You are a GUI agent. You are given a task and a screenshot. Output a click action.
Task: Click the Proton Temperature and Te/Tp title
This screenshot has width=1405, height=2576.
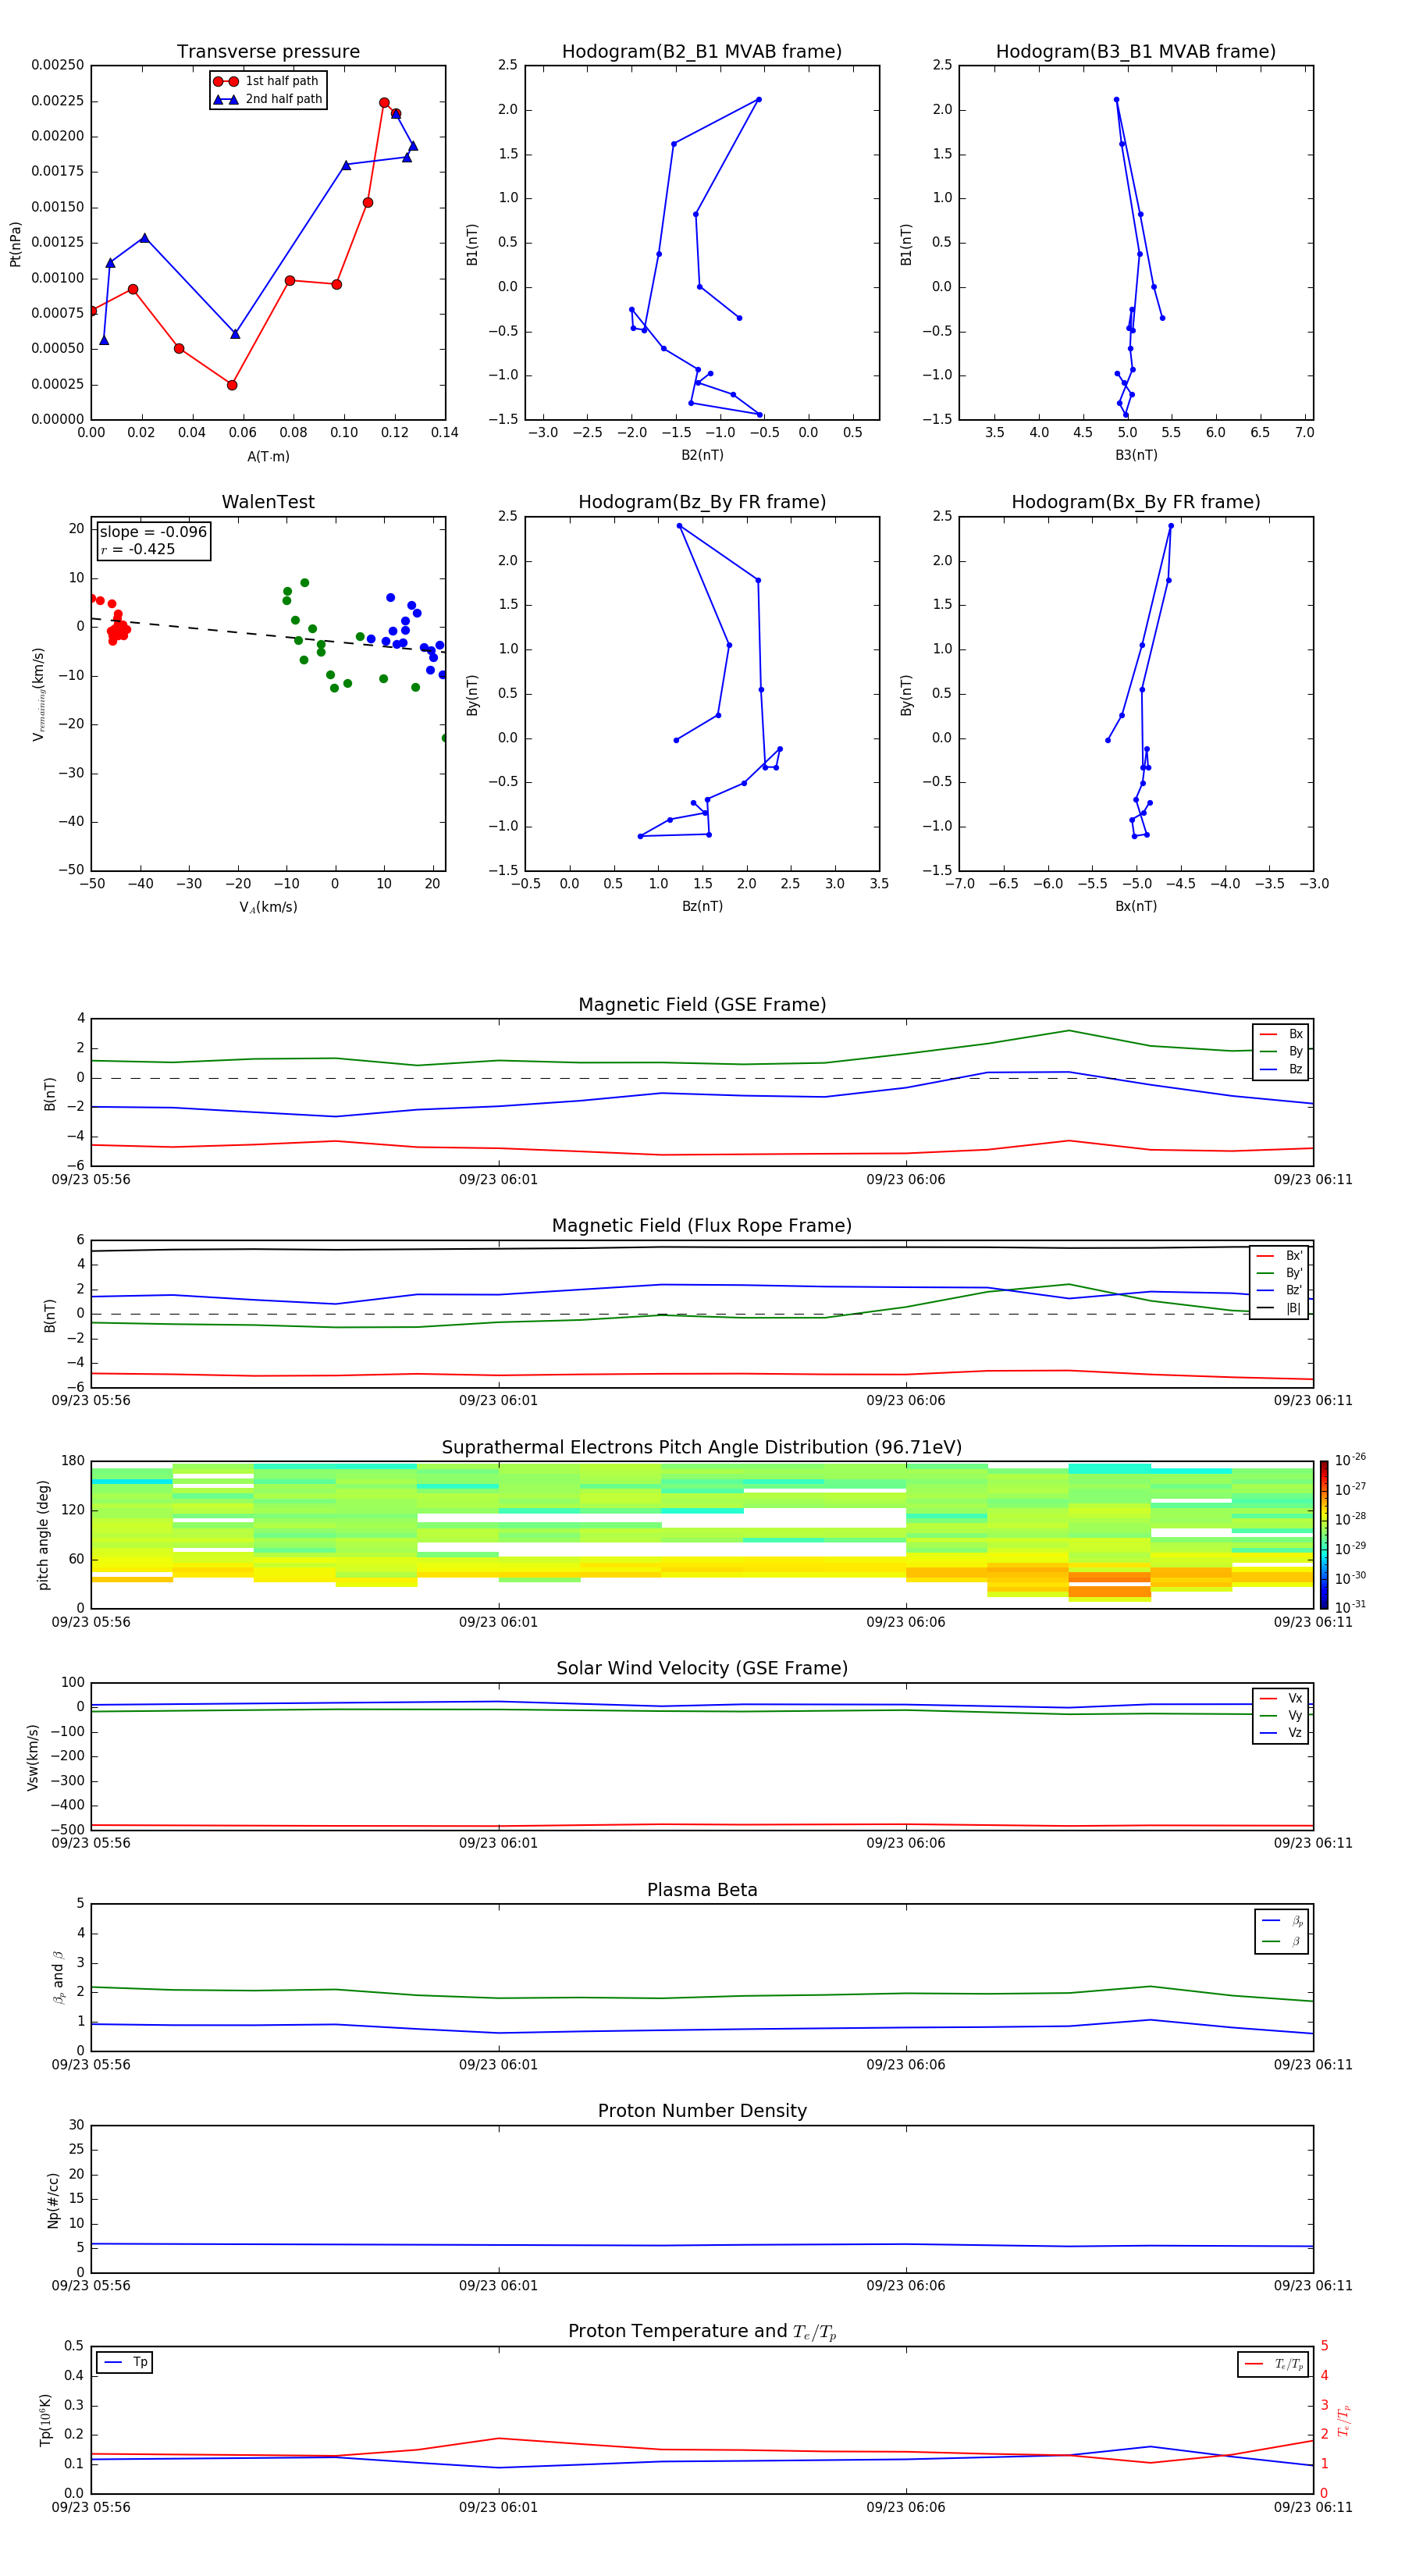(x=702, y=2332)
